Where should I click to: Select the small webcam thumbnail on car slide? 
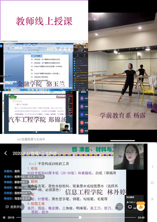coord(64,127)
